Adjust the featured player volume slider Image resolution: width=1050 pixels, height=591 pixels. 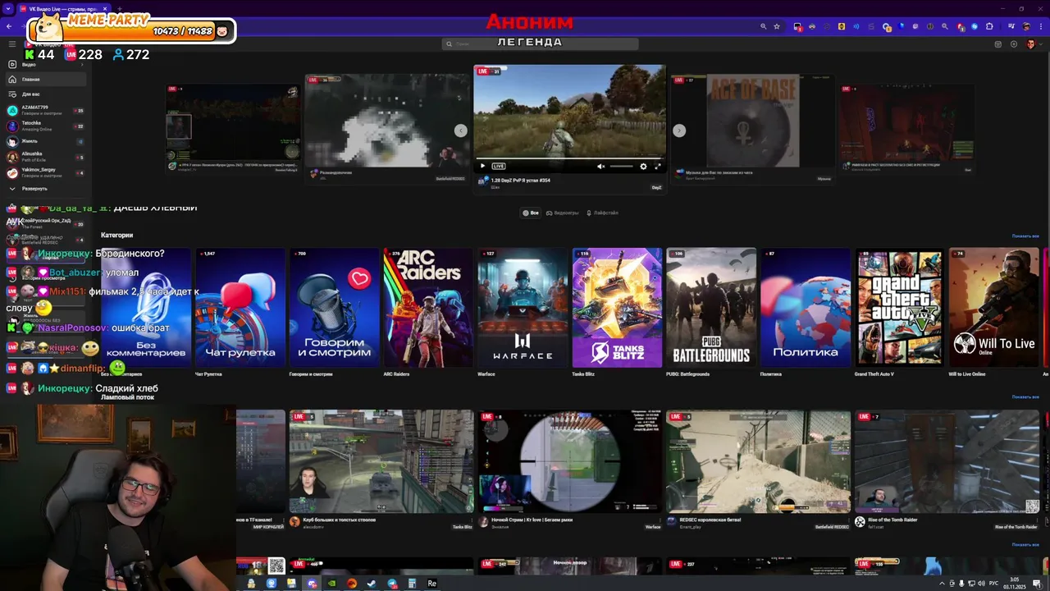point(621,167)
